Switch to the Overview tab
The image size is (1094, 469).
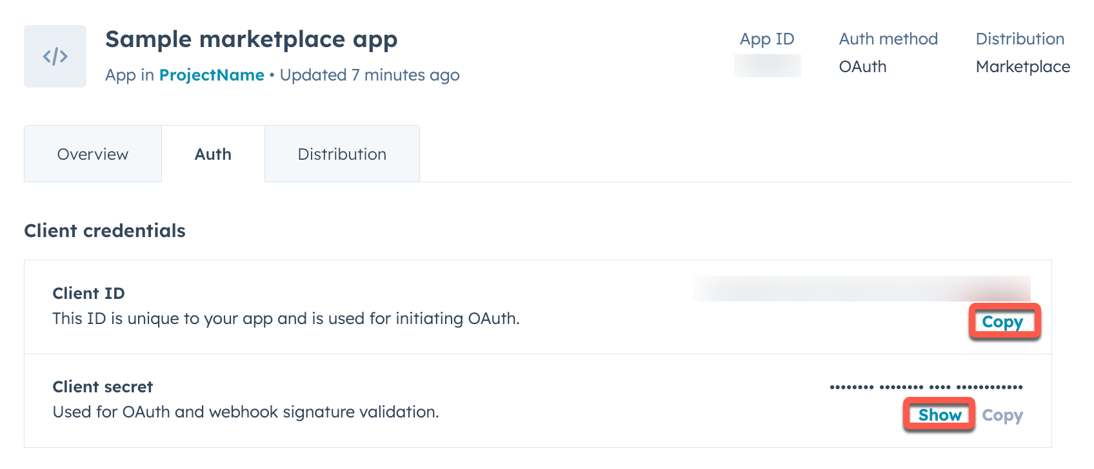pyautogui.click(x=93, y=154)
